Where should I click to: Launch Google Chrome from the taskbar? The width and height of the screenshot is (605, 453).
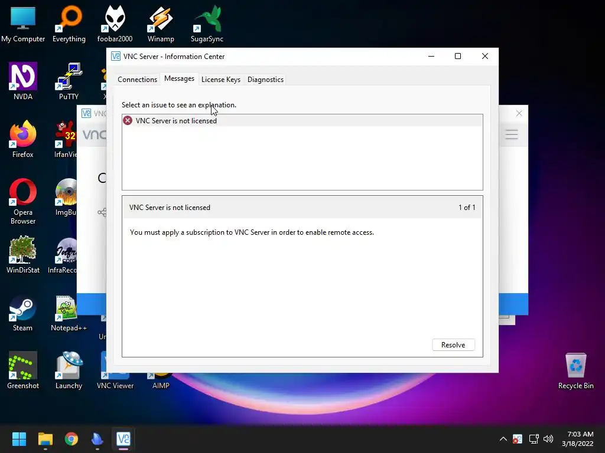point(71,439)
